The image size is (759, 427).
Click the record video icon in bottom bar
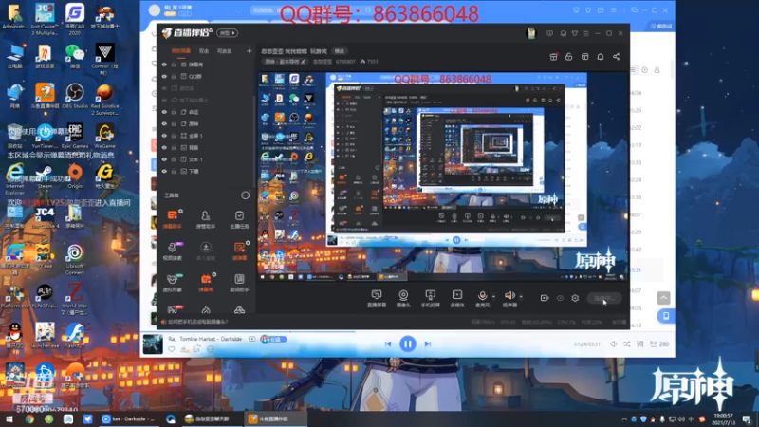tap(545, 298)
